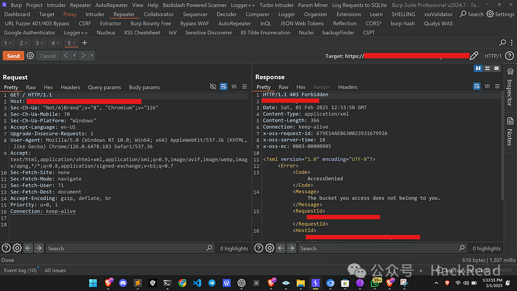This screenshot has width=517, height=291.
Task: Open the Request editor hamburger menu
Action: pyautogui.click(x=245, y=86)
